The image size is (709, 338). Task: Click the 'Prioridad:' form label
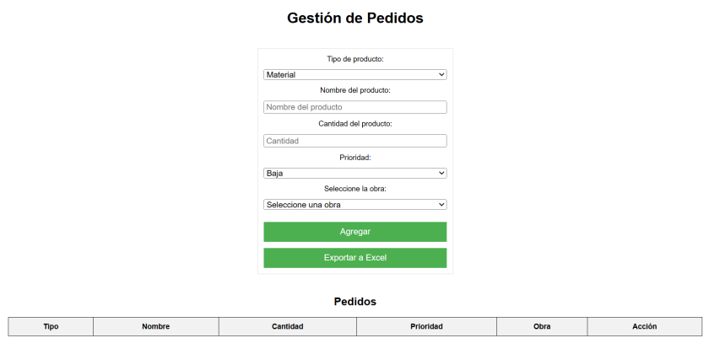pos(354,157)
